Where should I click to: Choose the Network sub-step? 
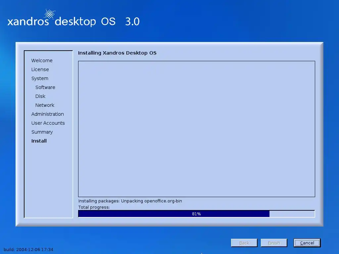pos(45,105)
